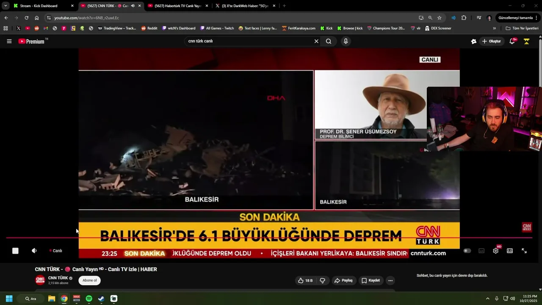The image size is (542, 305).
Task: Open the CNN TÜRK channel avatar
Action: pos(40,280)
